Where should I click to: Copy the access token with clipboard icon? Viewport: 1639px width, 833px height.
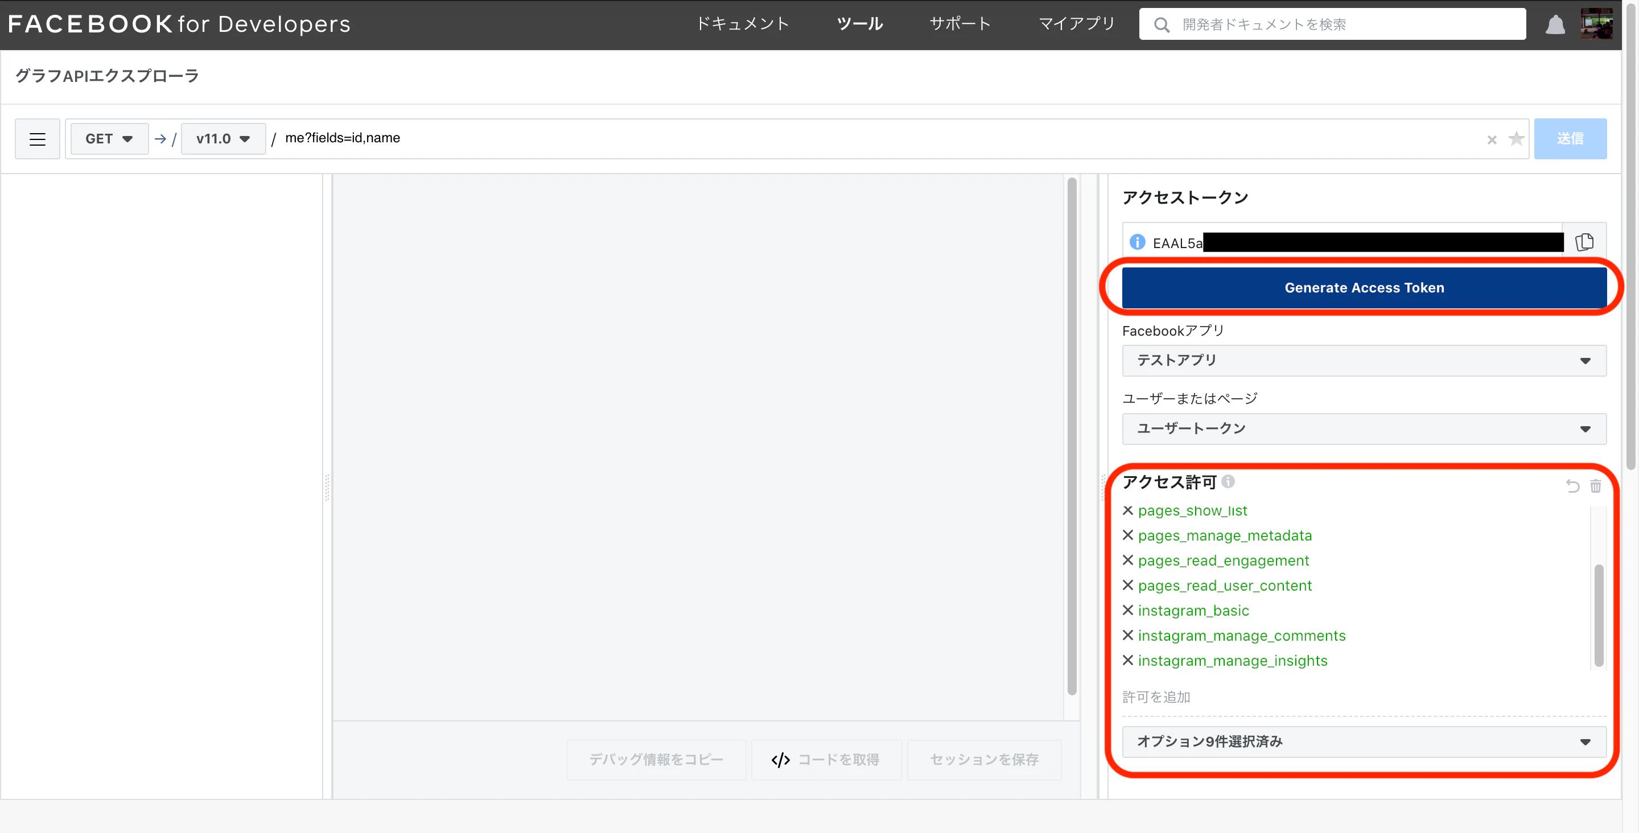[x=1584, y=242]
